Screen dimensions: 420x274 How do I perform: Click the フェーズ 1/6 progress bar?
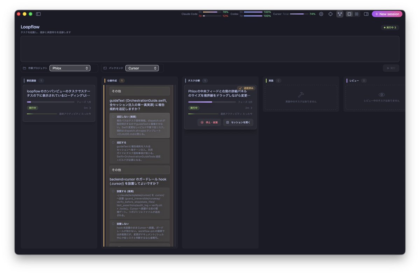51,102
